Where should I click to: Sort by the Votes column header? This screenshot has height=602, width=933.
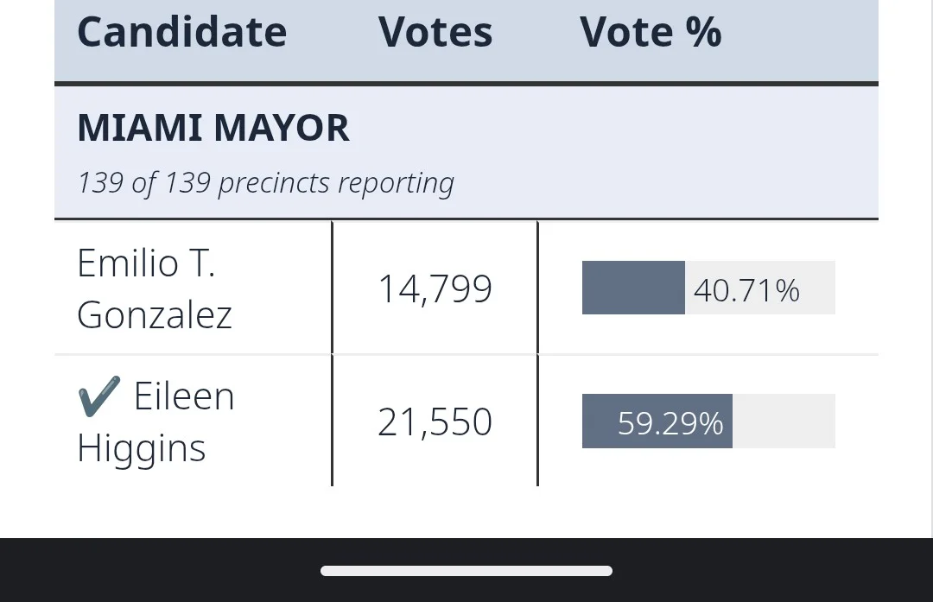[x=435, y=33]
